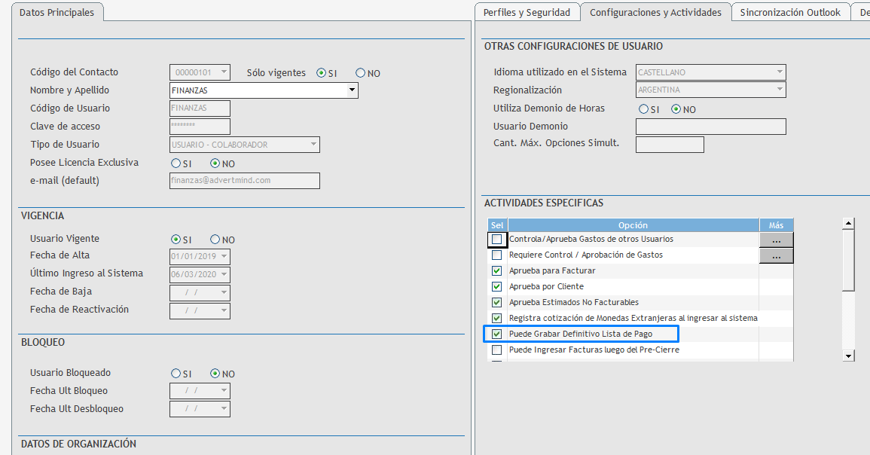Screen dimensions: 870x455
Task: Uncheck Puede Grabar Definitivo Lista de Pago
Action: coord(496,334)
